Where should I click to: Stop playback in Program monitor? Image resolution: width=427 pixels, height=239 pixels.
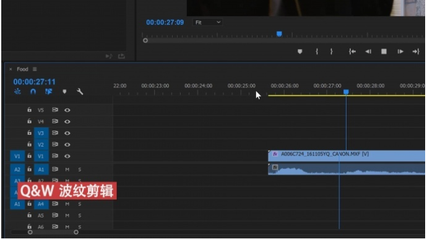[384, 51]
